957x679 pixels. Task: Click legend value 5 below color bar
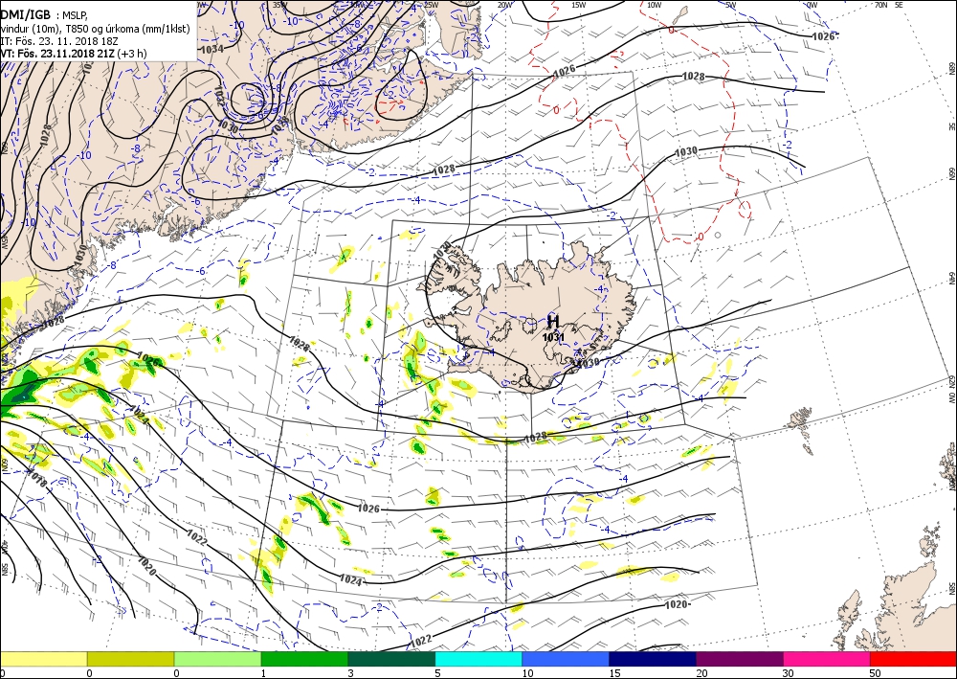pos(437,673)
